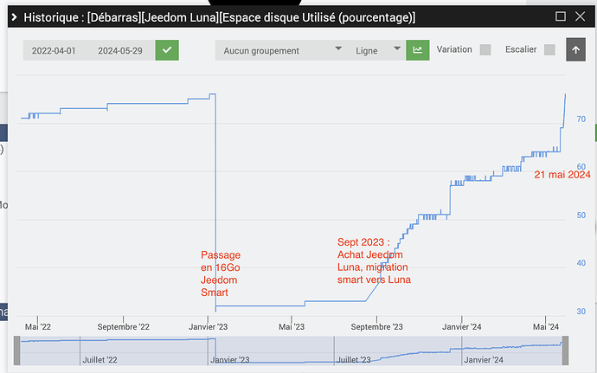The image size is (597, 373).
Task: Click navigator area near 'Juillet '22'
Action: point(99,360)
